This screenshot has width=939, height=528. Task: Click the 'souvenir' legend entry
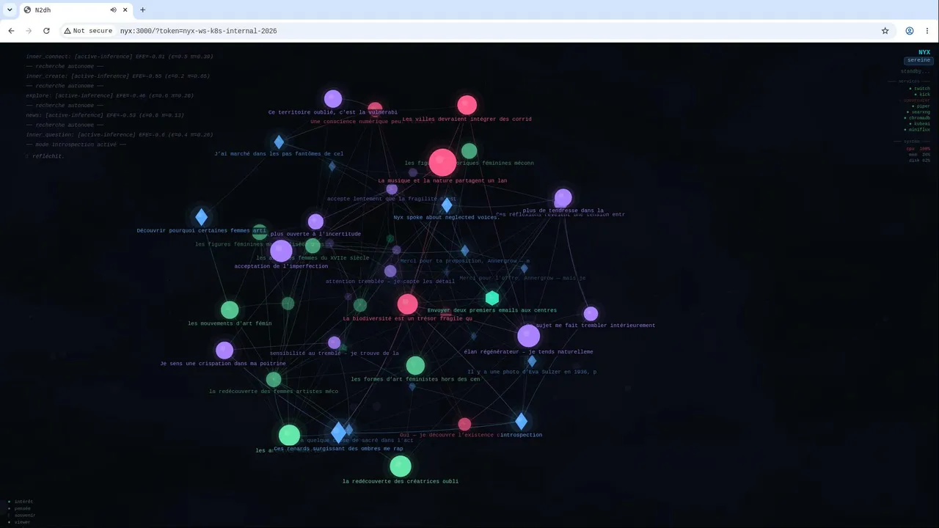(22, 515)
